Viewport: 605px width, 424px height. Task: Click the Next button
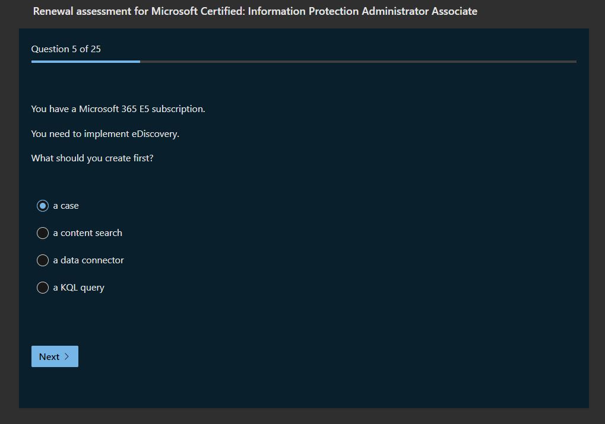click(x=54, y=356)
